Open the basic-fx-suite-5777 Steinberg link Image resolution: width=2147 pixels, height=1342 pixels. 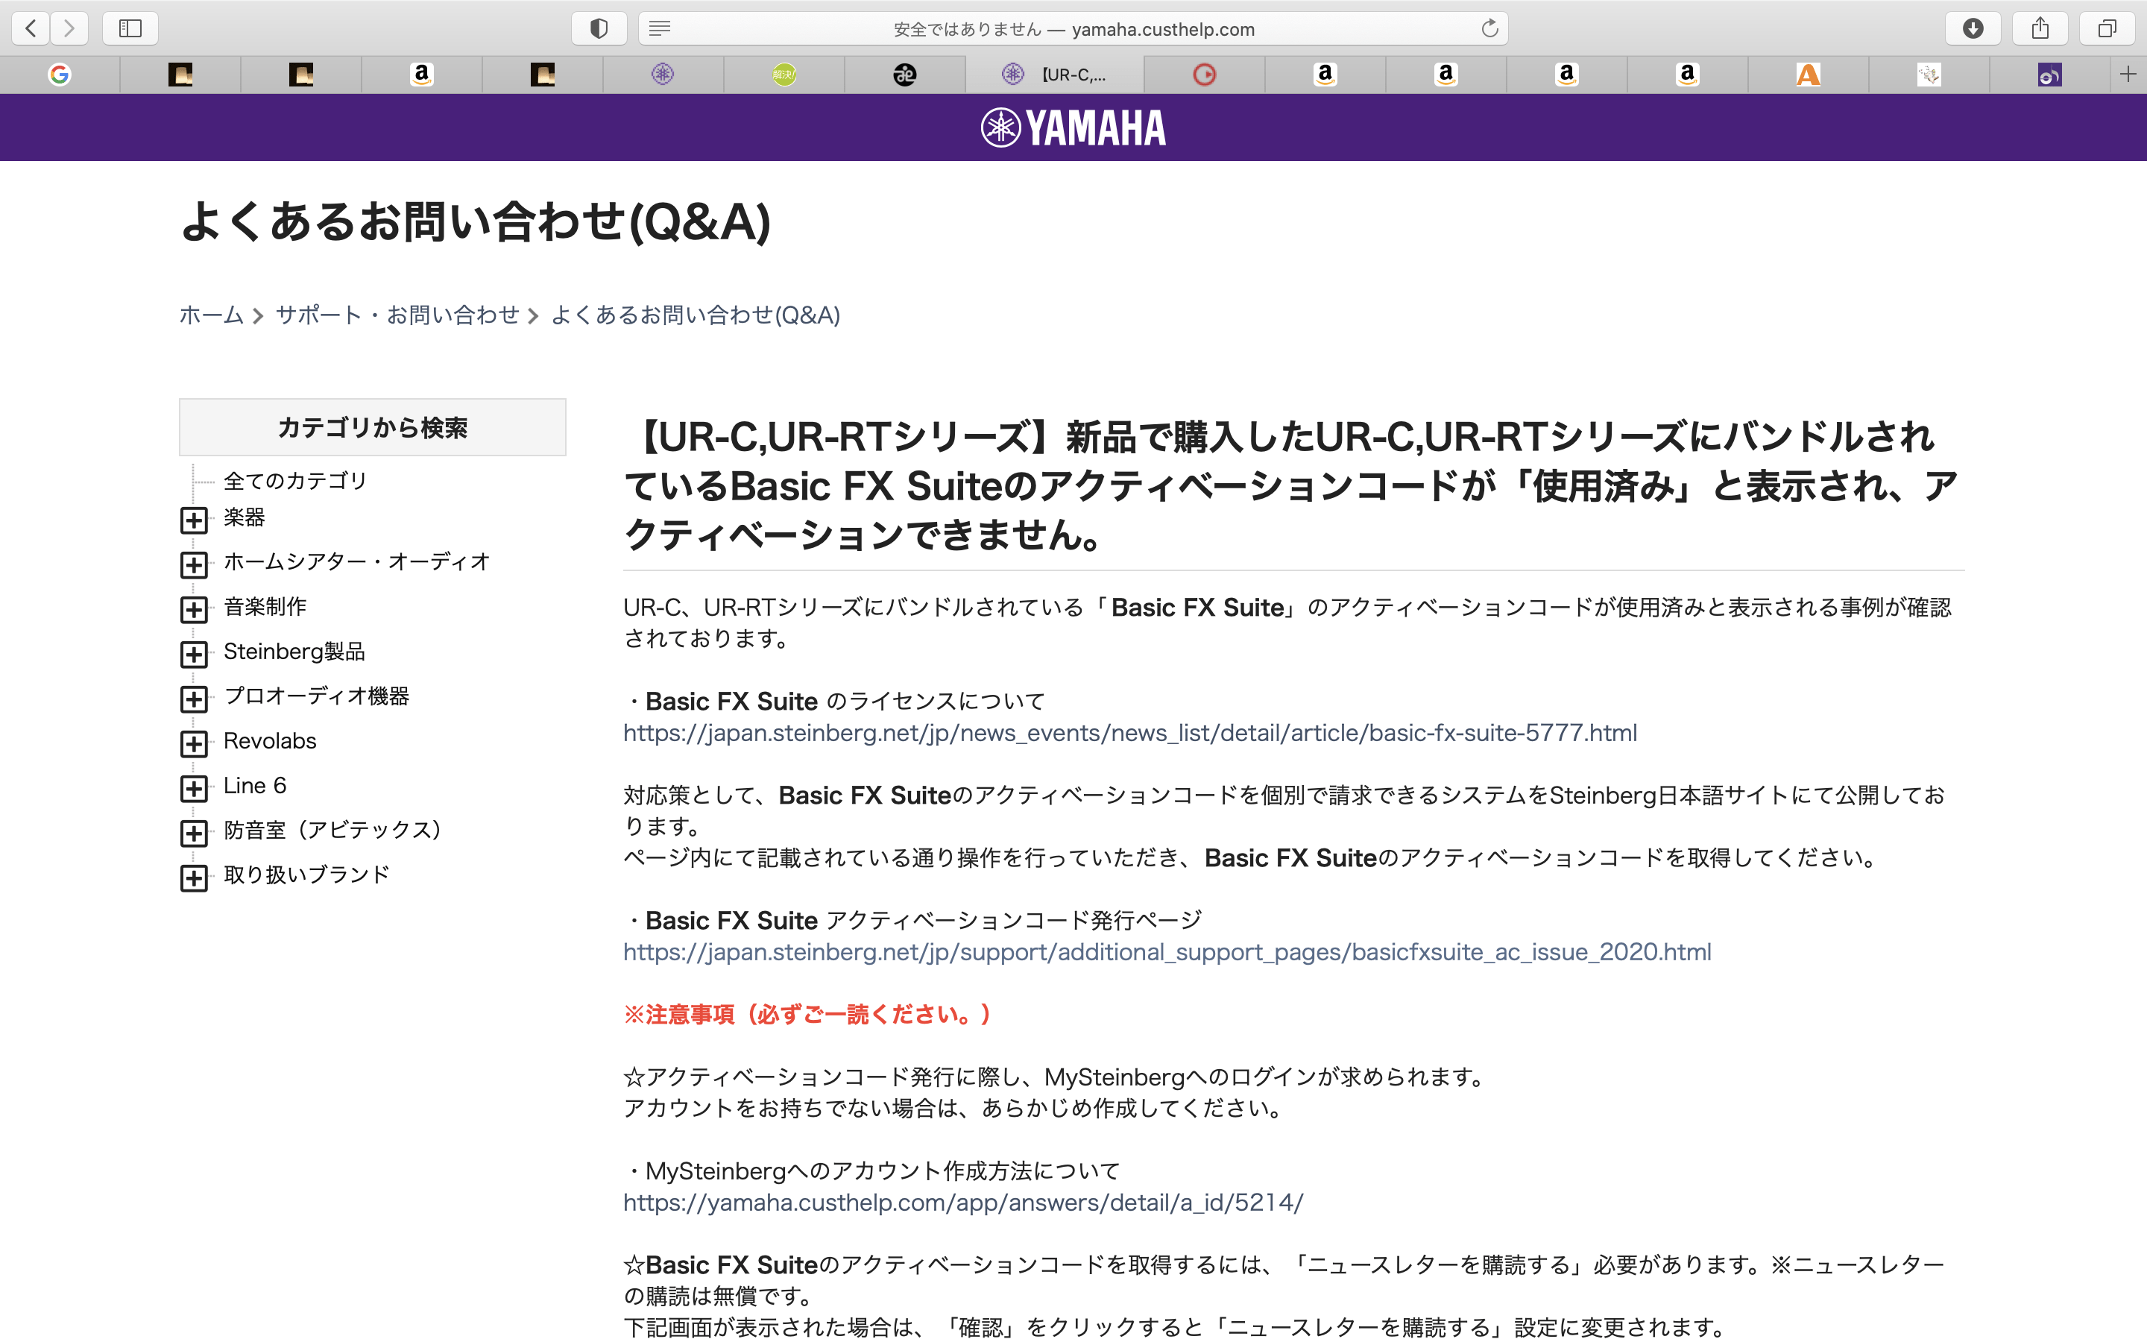click(x=1129, y=733)
